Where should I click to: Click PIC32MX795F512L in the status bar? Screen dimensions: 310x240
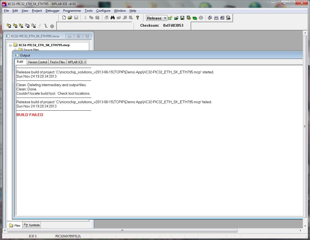click(68, 236)
